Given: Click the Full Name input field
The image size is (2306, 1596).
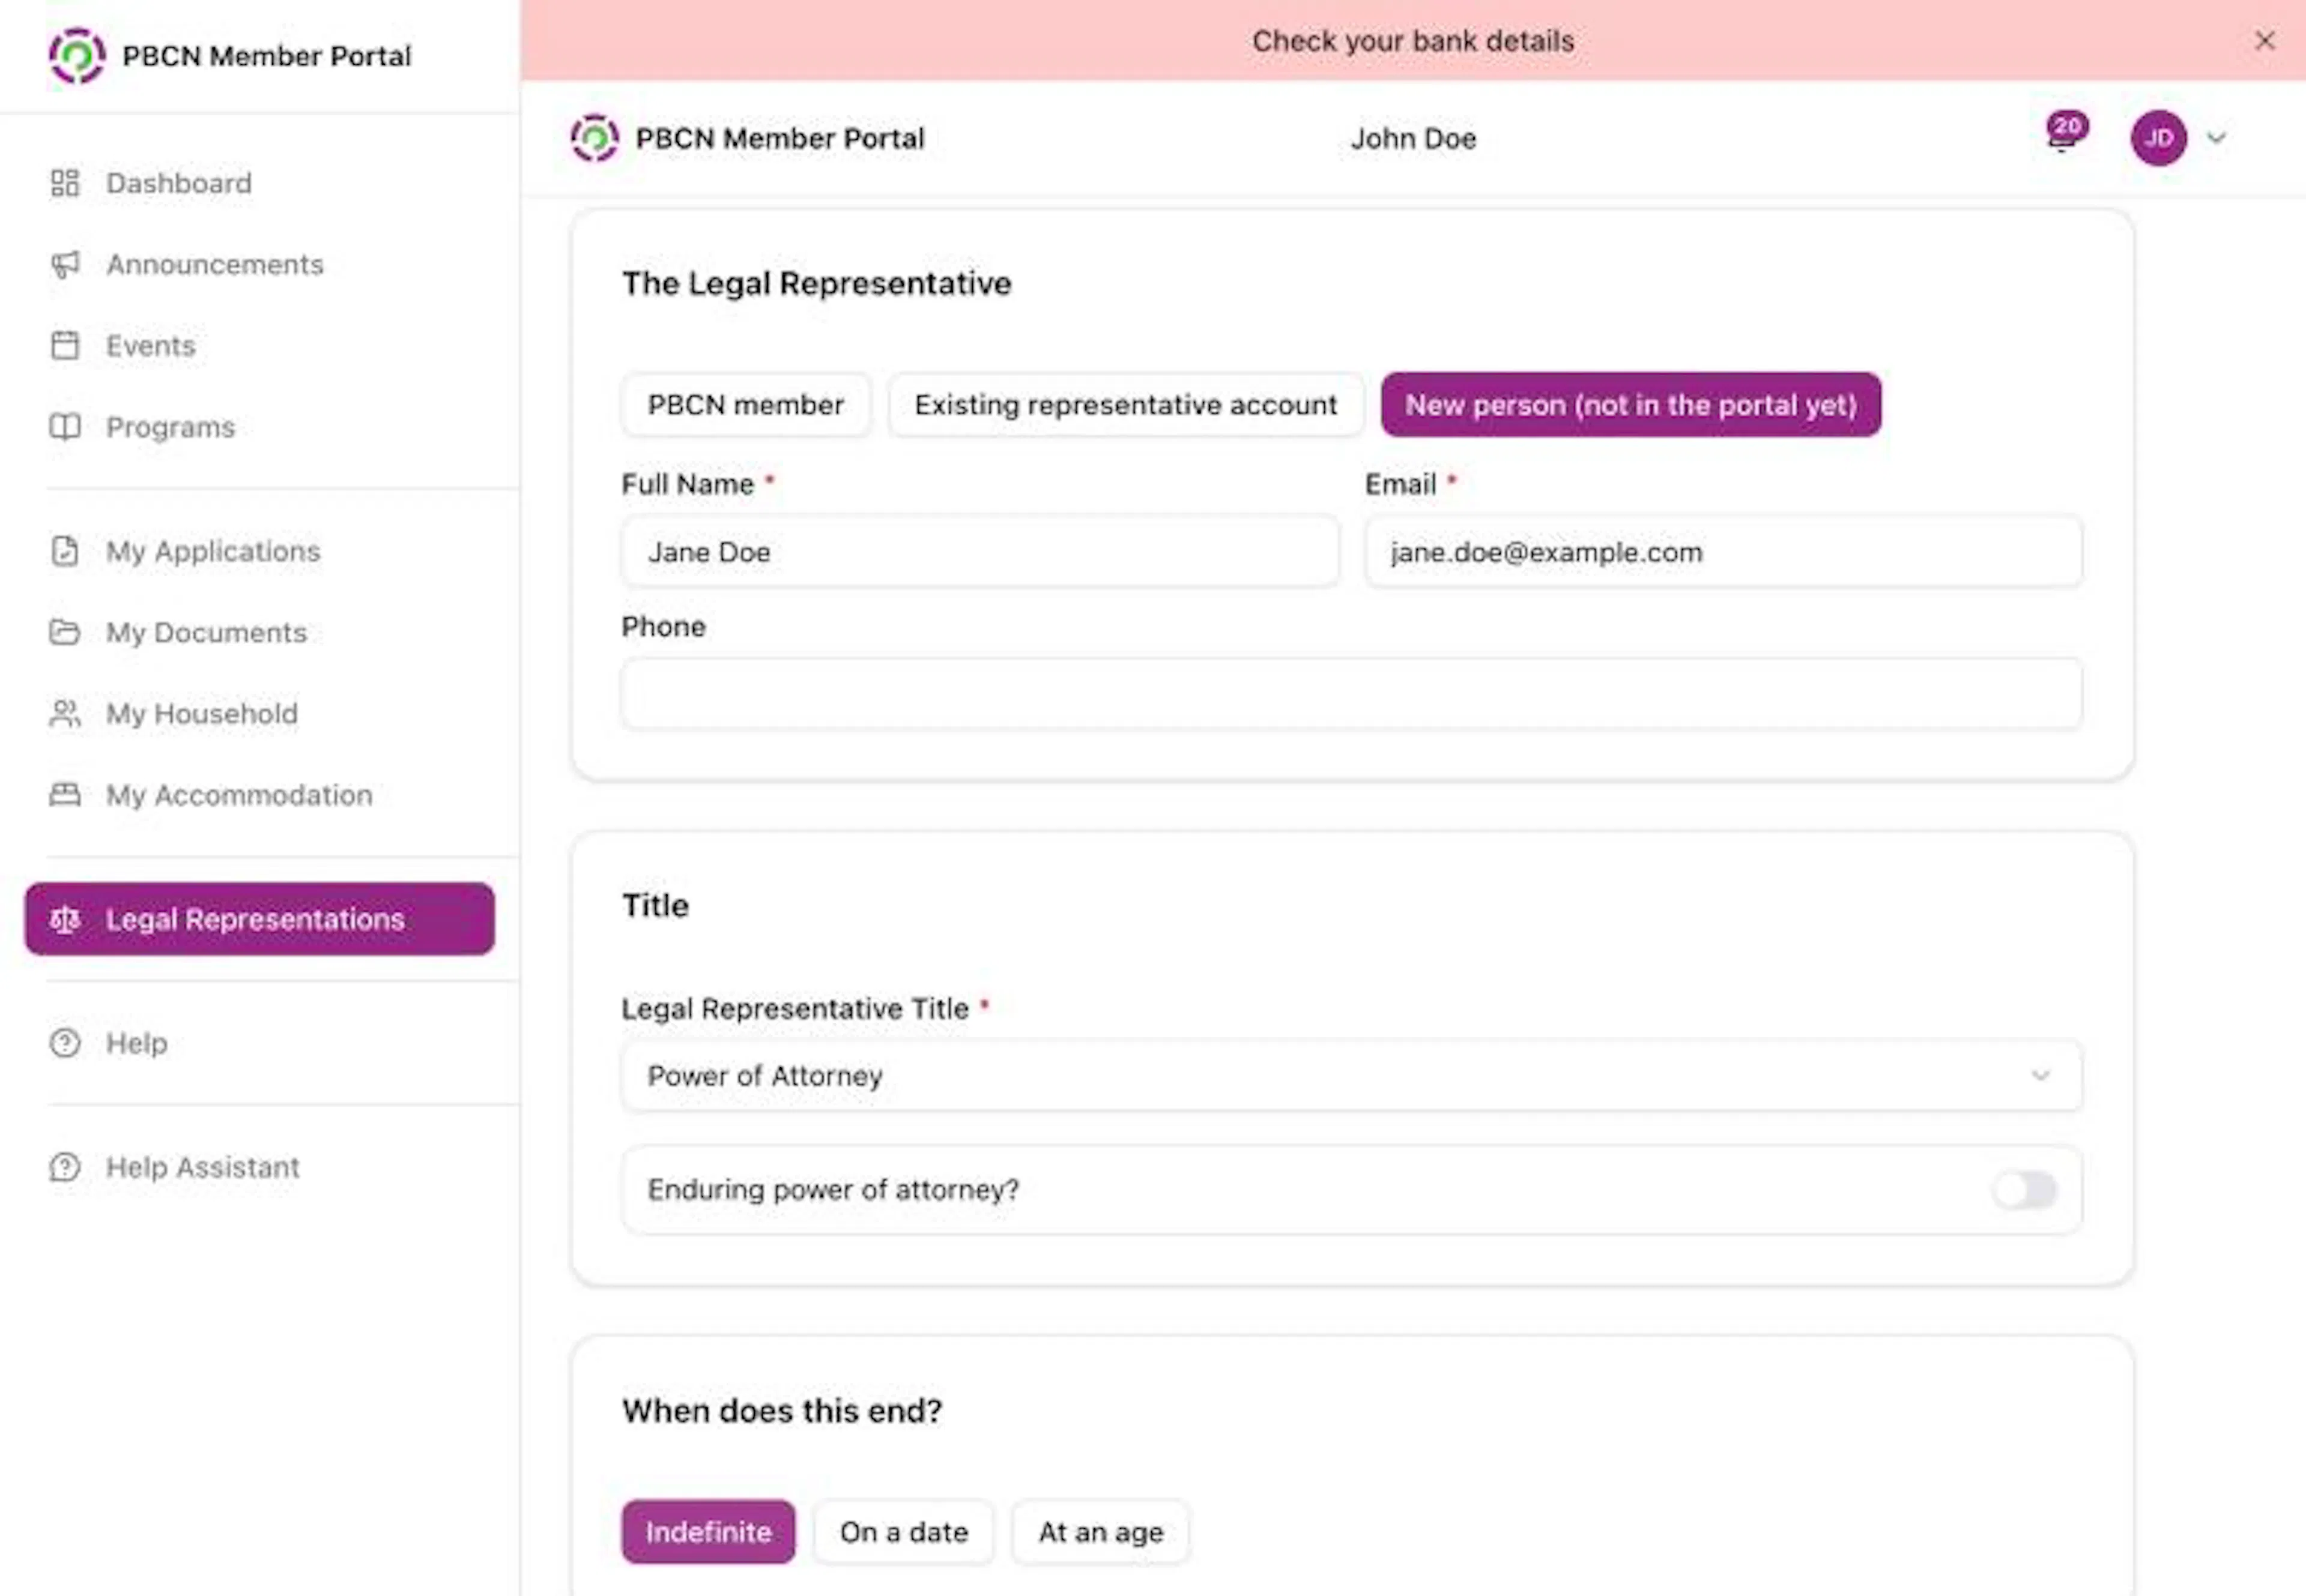Looking at the screenshot, I should [x=981, y=552].
